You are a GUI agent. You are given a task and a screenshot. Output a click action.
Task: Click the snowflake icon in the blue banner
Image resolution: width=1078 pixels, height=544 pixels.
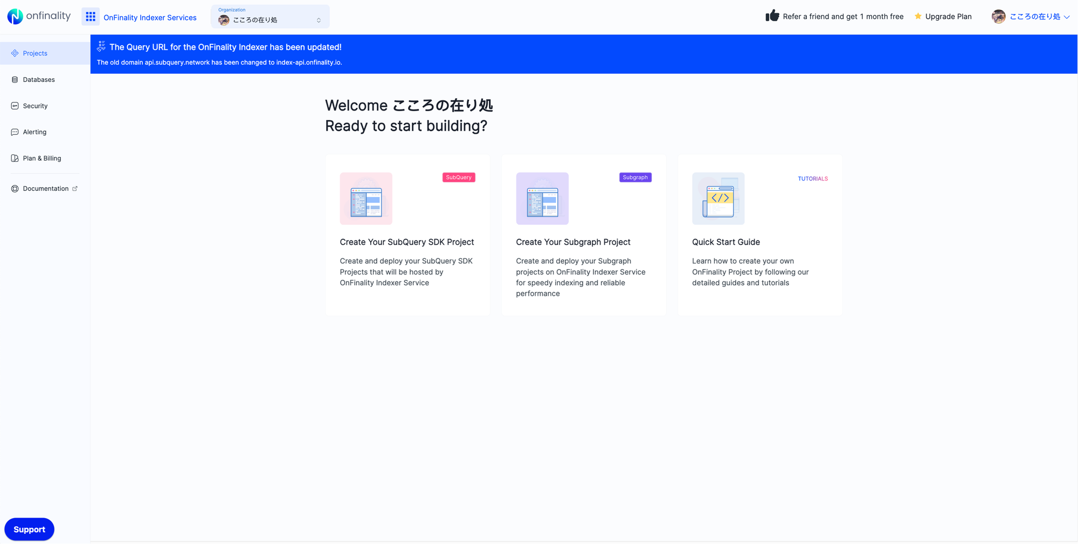click(101, 47)
